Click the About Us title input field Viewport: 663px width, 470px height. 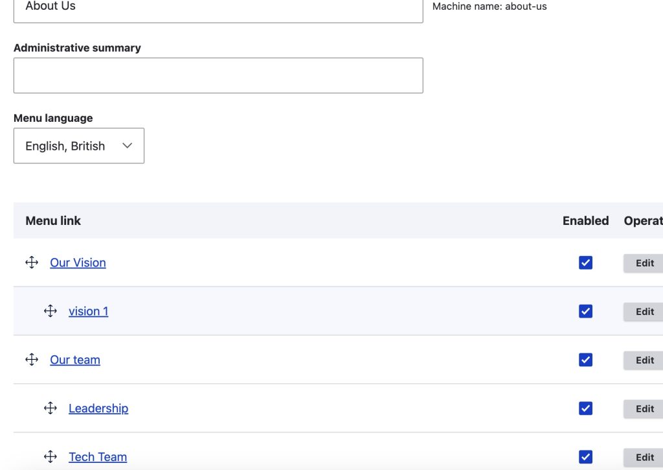(218, 9)
